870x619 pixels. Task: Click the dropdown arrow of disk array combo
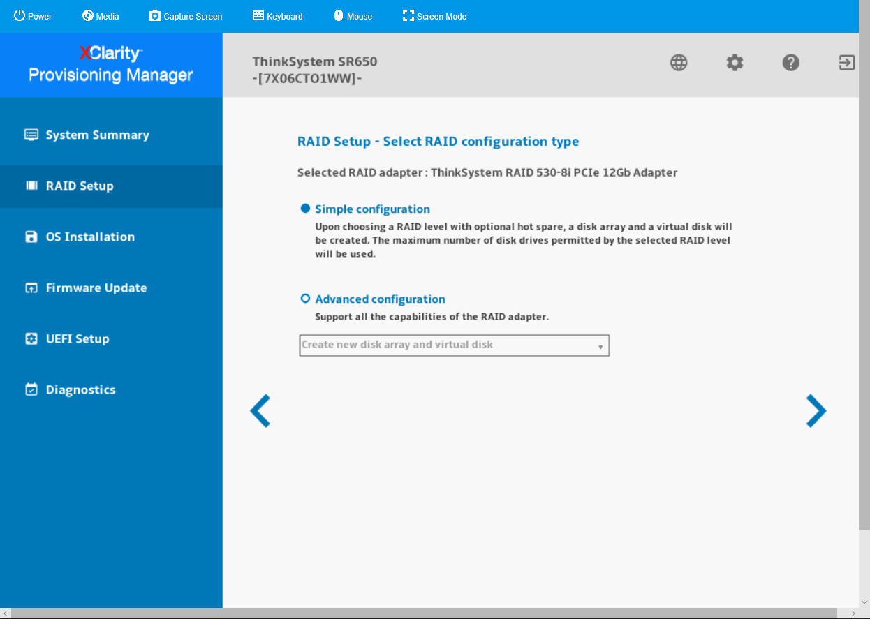tap(600, 347)
